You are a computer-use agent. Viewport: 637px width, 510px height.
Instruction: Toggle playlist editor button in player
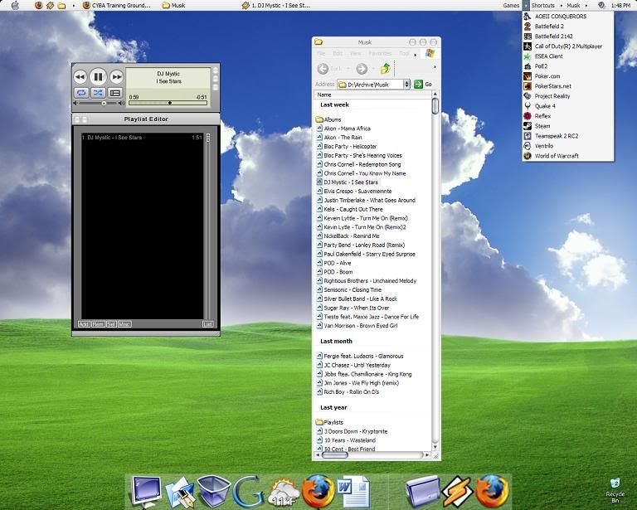coord(115,93)
